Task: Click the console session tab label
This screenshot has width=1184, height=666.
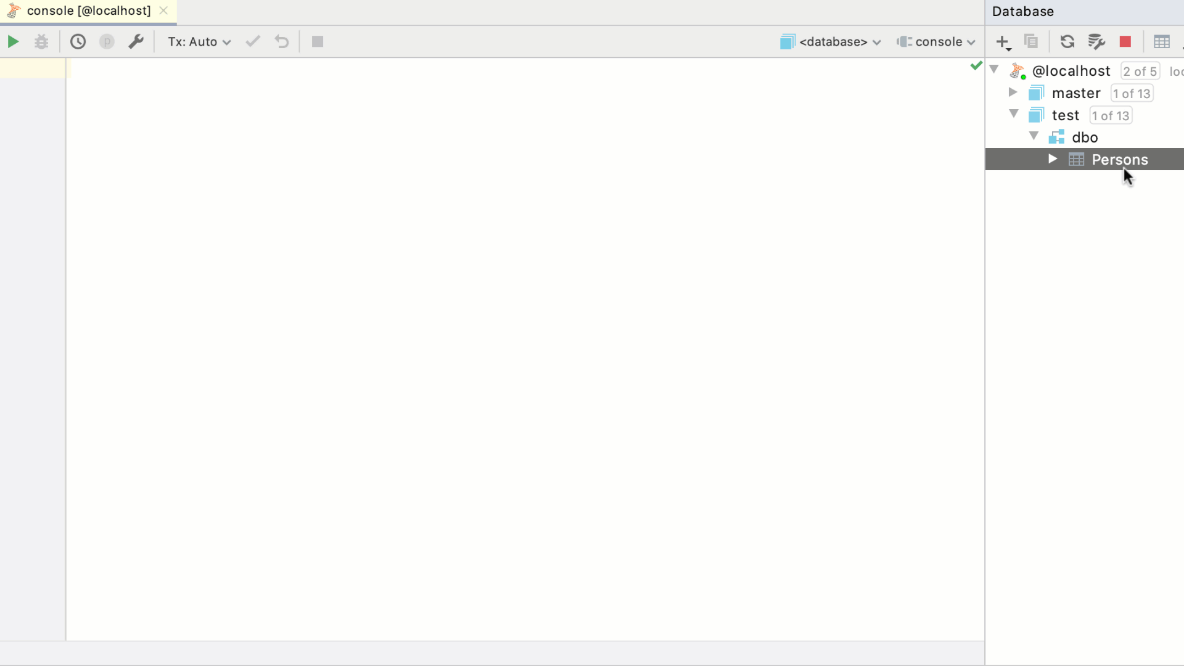Action: (x=89, y=10)
